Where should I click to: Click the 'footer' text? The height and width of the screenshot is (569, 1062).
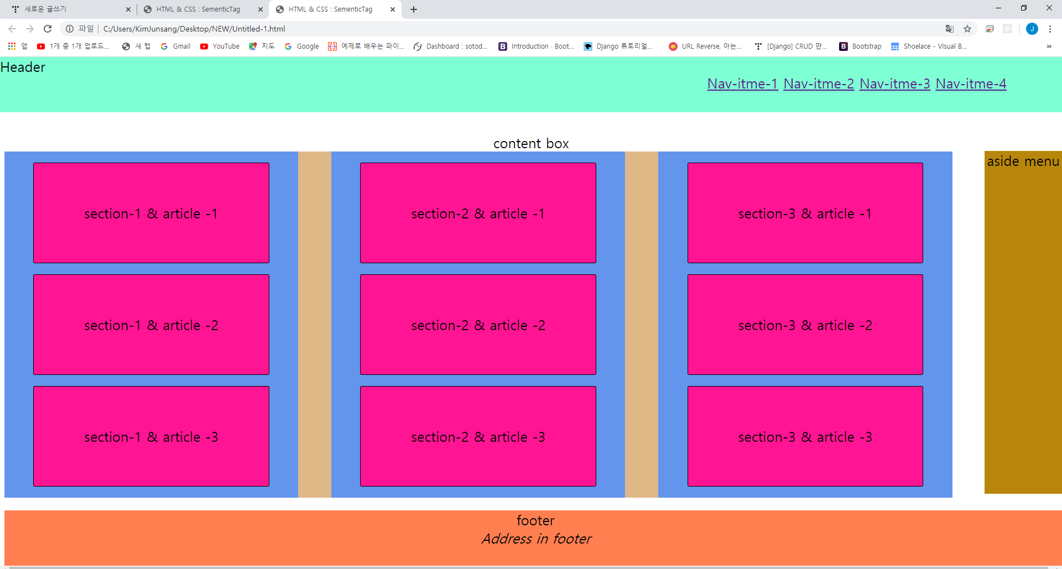coord(535,521)
